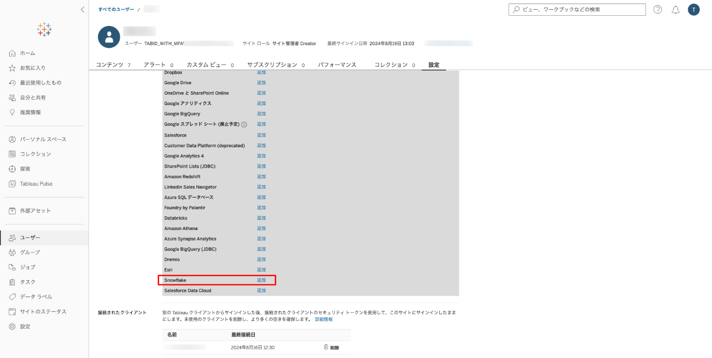Click 追加 for LinkedIn Sales Navigator

(x=261, y=187)
